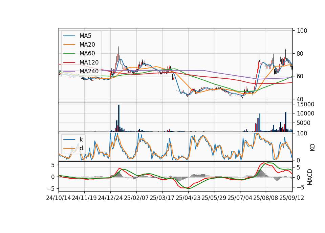This screenshot has height=233, width=325.
Task: Click the MACD axis label
Action: [x=309, y=177]
